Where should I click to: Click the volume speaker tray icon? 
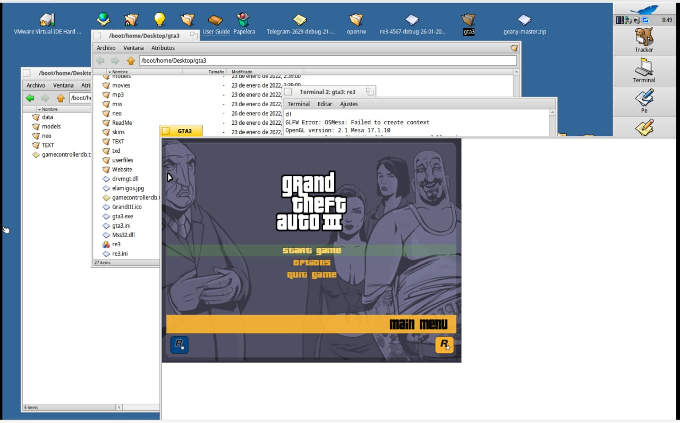636,20
